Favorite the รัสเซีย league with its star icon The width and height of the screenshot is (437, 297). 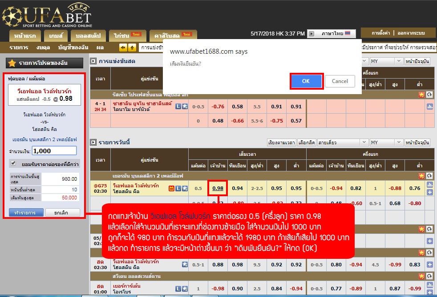point(421,95)
